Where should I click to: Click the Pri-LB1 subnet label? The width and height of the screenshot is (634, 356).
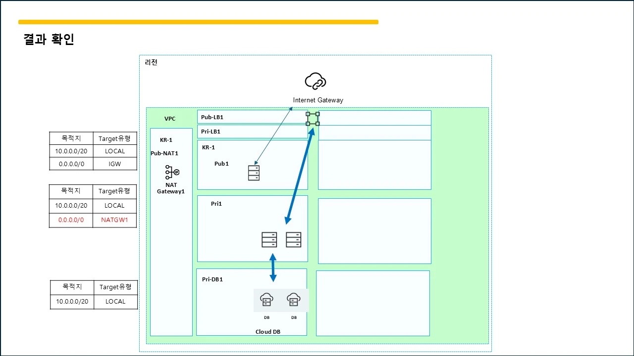click(211, 132)
